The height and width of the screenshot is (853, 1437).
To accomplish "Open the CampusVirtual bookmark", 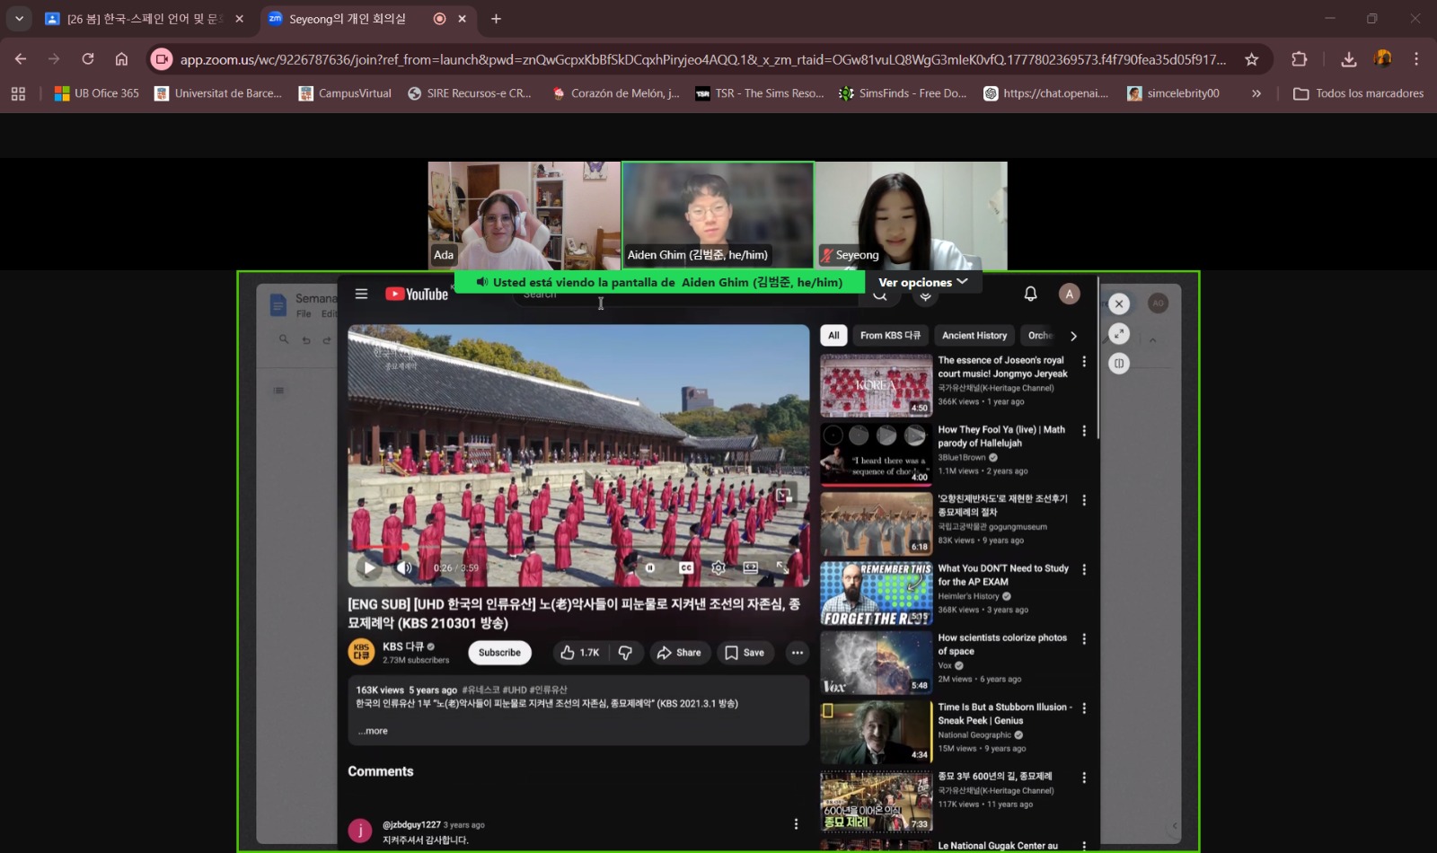I will 345,93.
